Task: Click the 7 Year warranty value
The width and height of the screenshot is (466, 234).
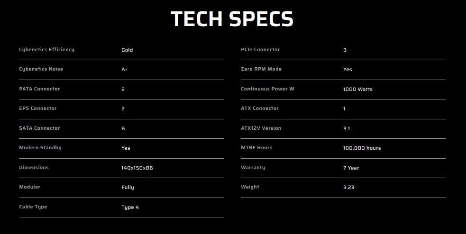Action: coord(351,168)
